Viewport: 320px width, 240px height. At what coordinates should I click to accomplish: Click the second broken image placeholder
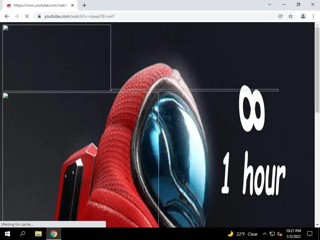click(81, 160)
